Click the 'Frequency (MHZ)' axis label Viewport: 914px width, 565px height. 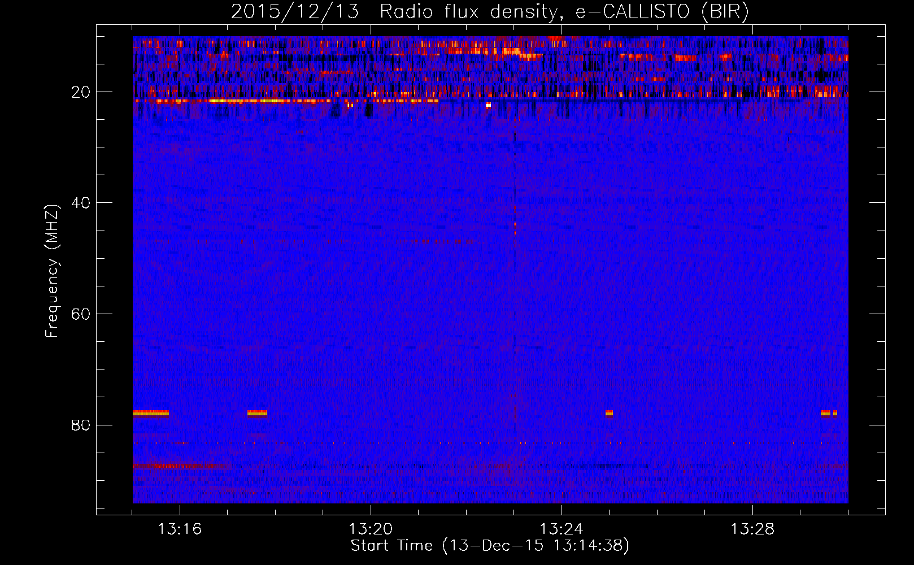pyautogui.click(x=52, y=271)
